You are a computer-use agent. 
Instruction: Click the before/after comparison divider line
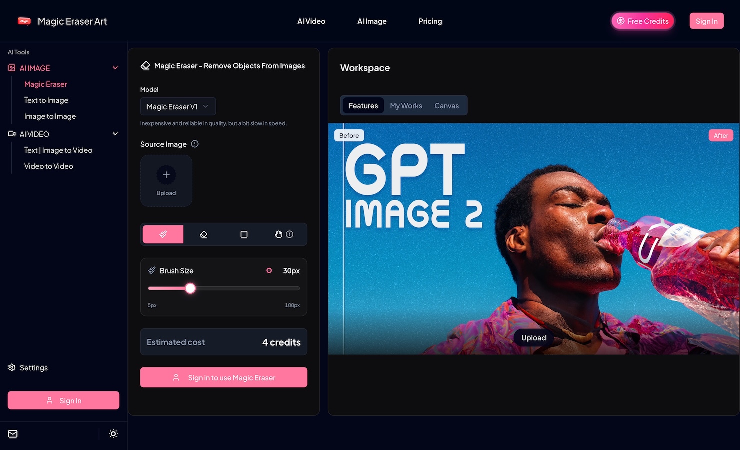344,239
